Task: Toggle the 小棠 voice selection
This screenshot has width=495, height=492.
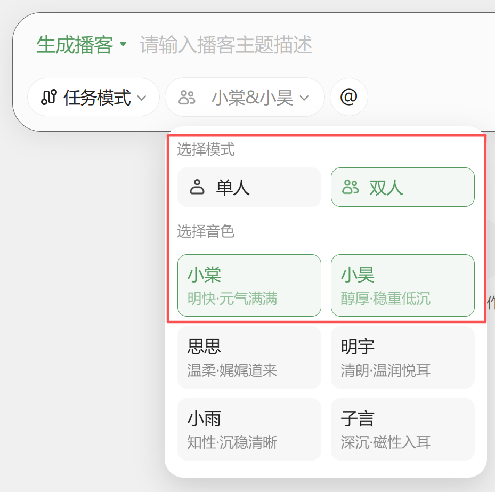Action: click(249, 285)
